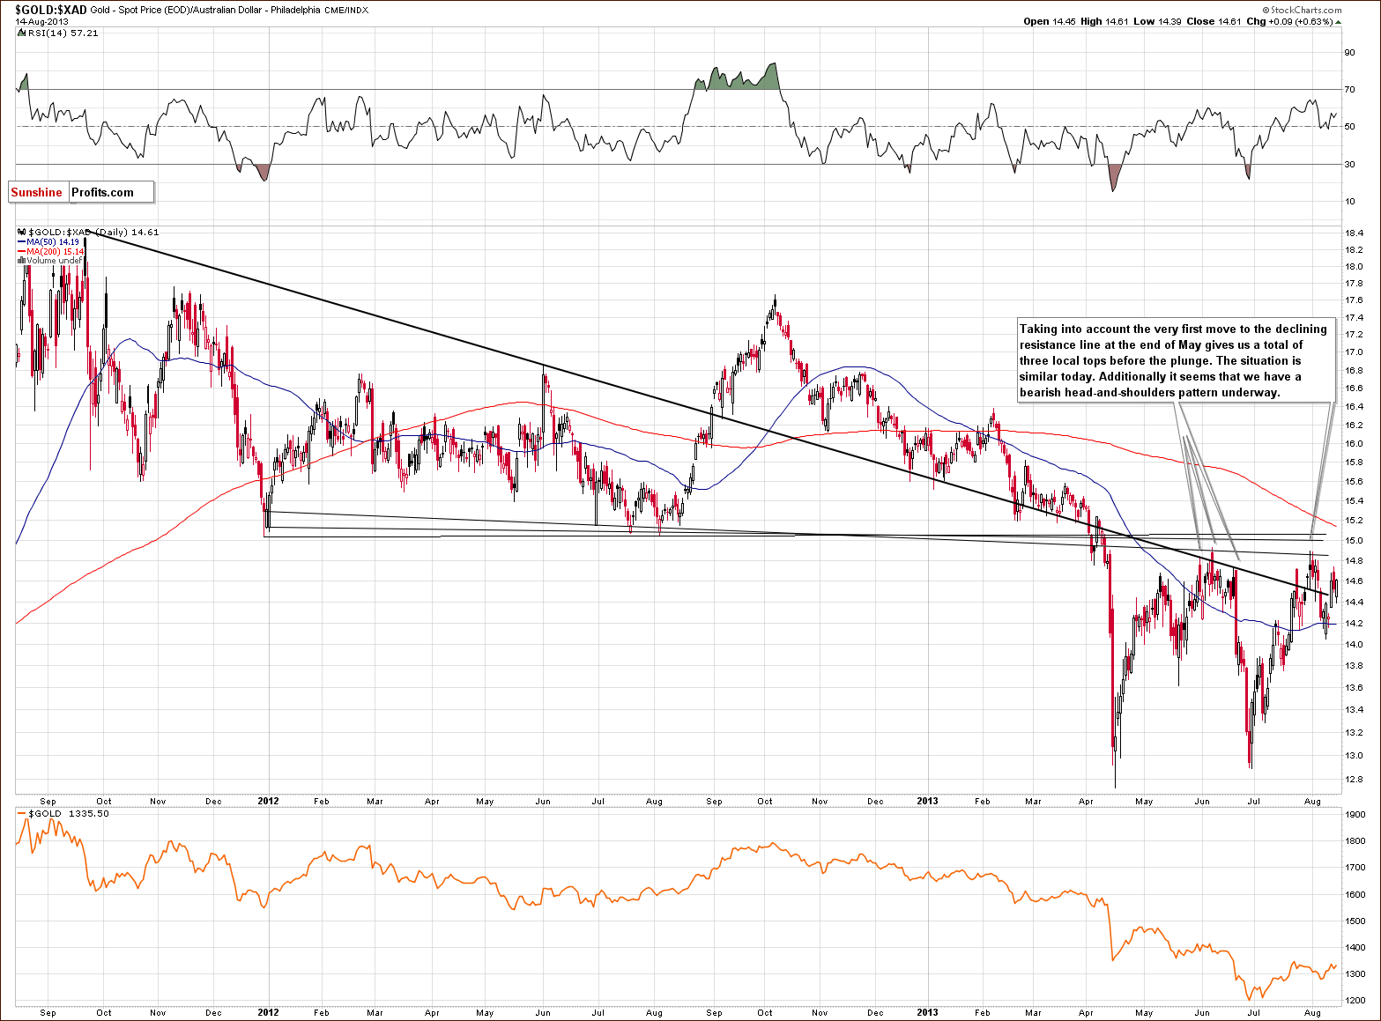Click the 14.0 price axis label

click(x=1355, y=645)
